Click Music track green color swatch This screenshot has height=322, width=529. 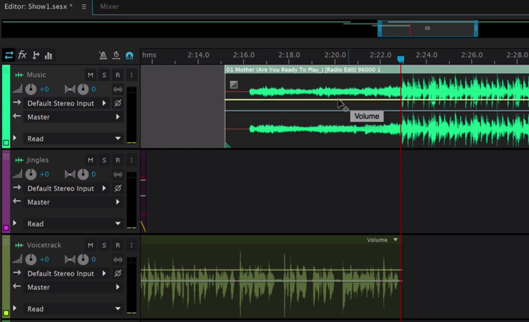pos(6,143)
